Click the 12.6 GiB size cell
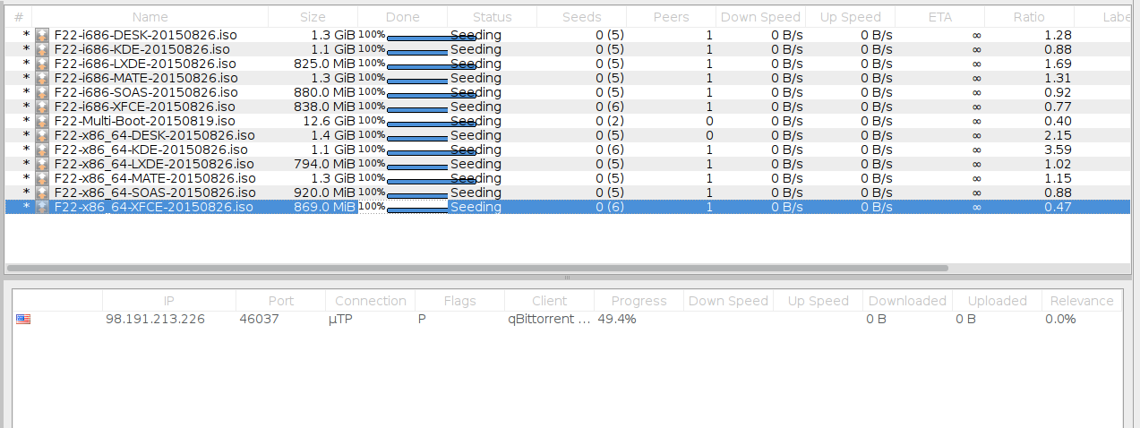1140x428 pixels. (x=328, y=121)
